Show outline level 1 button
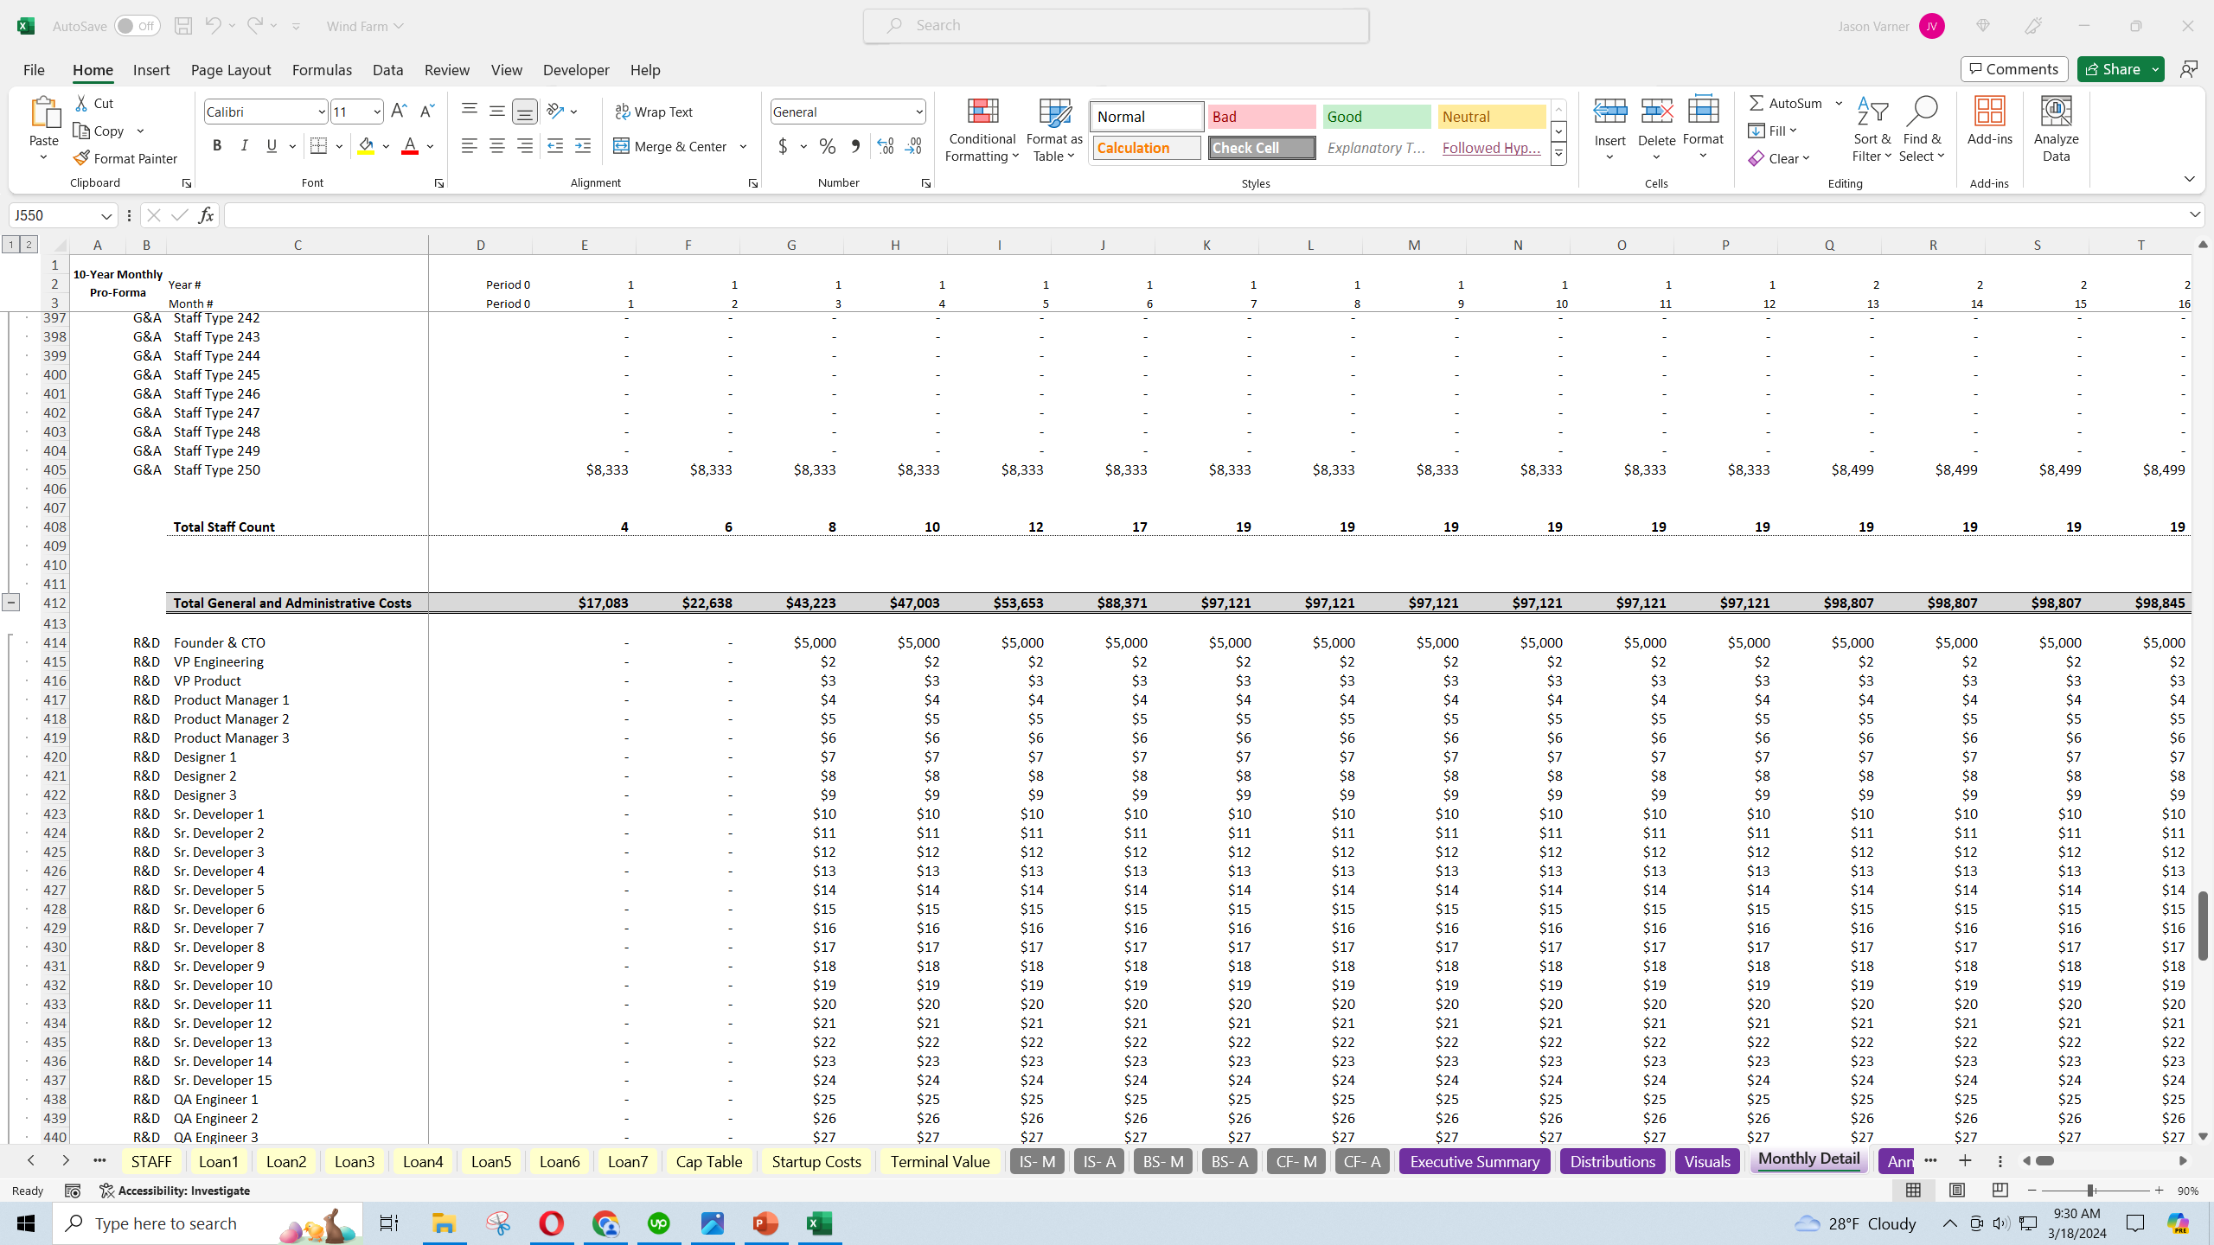 11,245
